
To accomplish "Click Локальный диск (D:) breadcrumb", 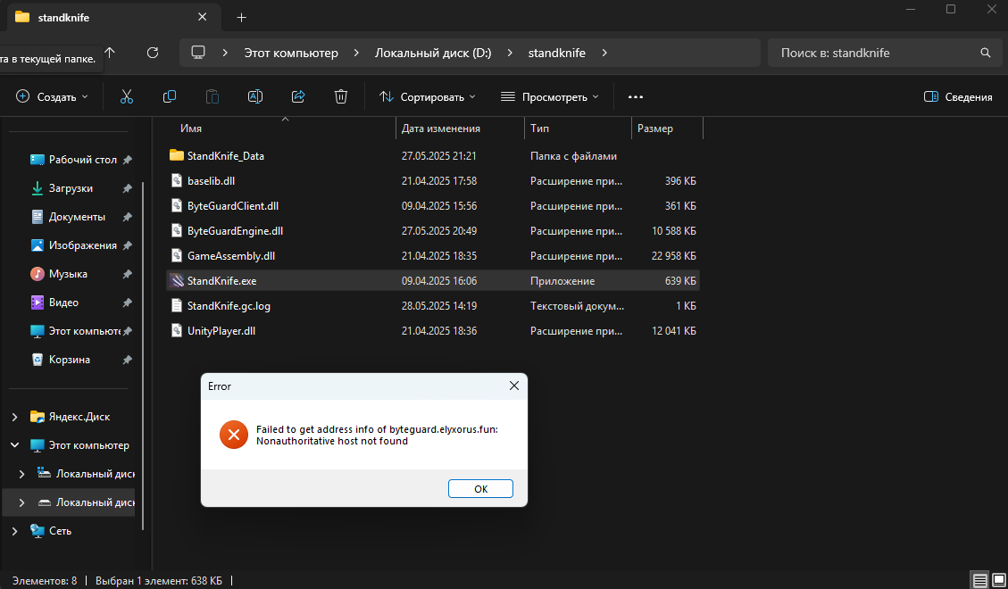I will [x=433, y=53].
